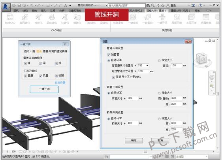Toggle 开洞尺寸不小于DN50 checkbox
This screenshot has height=160, width=222.
pos(113,77)
